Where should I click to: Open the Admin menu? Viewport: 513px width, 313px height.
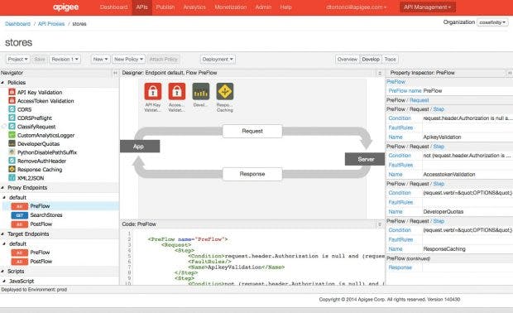click(x=263, y=7)
